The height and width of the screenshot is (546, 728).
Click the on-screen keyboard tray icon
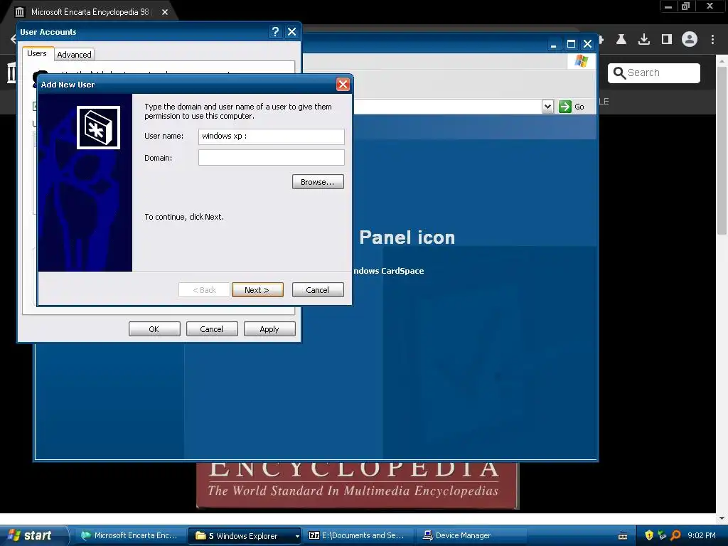623,536
